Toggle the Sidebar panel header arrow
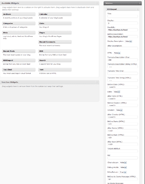Viewport: 145px width, 184px height. coord(140,3)
